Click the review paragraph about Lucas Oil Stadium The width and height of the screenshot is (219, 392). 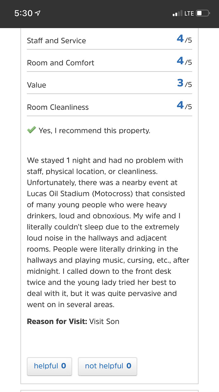point(108,233)
